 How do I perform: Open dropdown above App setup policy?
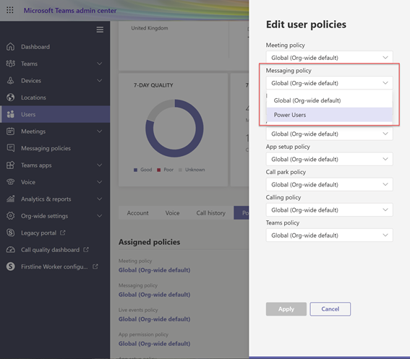click(x=329, y=134)
